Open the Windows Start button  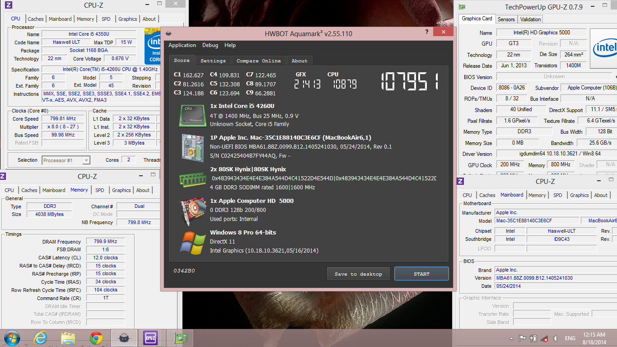[12, 338]
